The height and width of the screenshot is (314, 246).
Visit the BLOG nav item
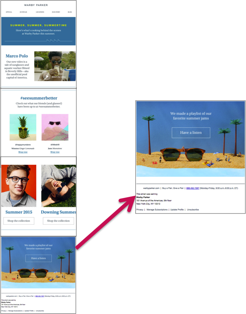tap(70, 12)
